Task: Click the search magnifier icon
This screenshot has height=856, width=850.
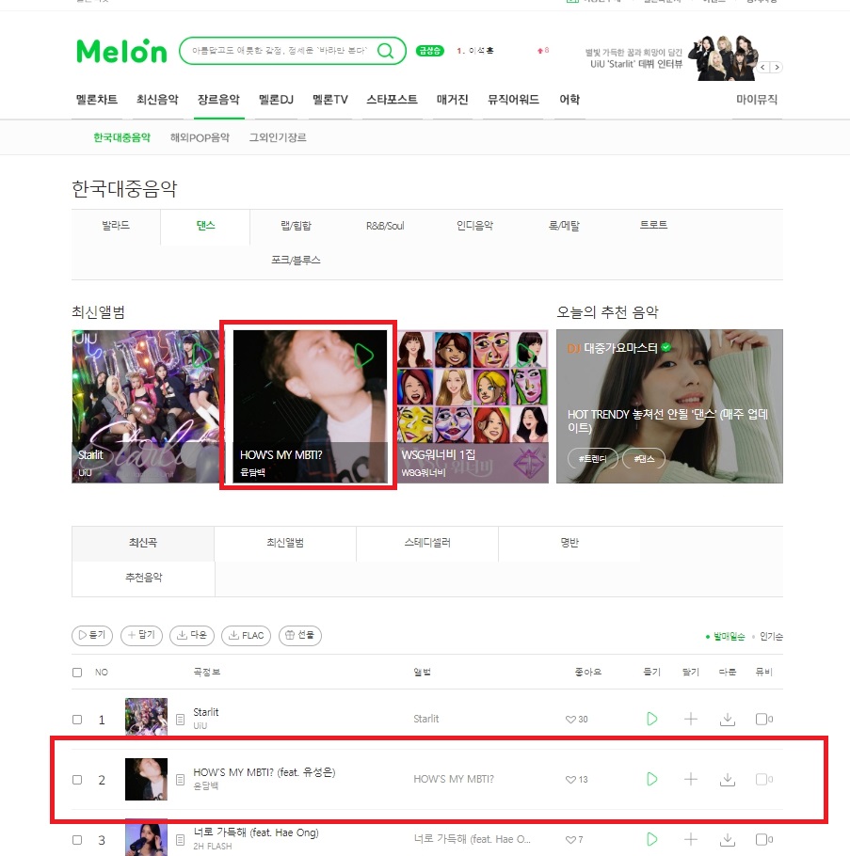Action: pyautogui.click(x=386, y=51)
